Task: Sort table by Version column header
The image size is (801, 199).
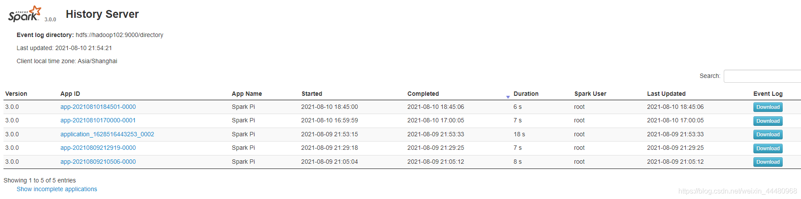Action: pos(16,94)
